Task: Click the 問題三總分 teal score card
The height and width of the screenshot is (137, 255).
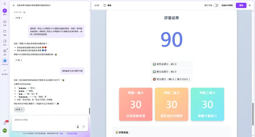Action: click(x=207, y=104)
